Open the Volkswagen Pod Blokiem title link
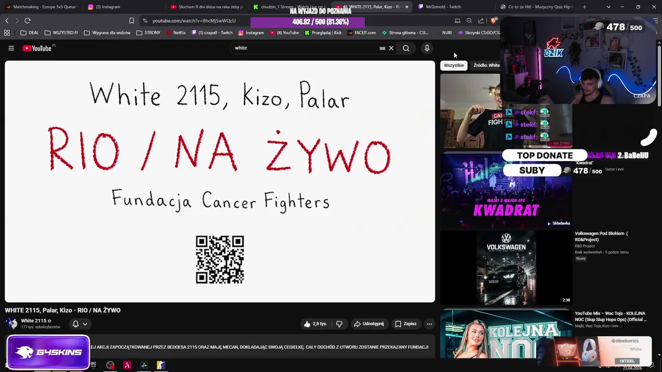662x372 pixels. pyautogui.click(x=601, y=237)
